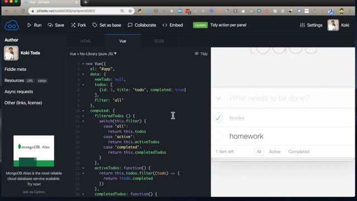Image resolution: width=357 pixels, height=201 pixels.
Task: Click the '1 item left' counter
Action: coord(225,151)
